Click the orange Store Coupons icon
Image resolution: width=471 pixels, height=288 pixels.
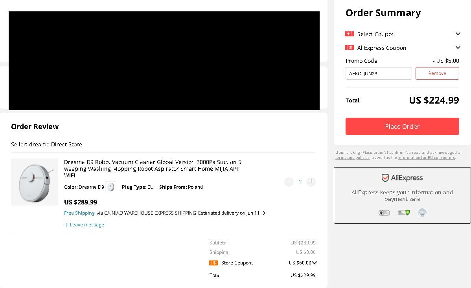[x=213, y=263]
